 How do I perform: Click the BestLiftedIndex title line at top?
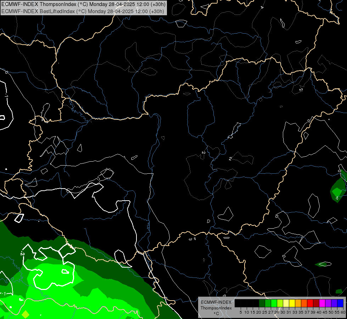pos(83,11)
